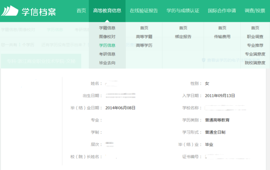Select 高等教育信息 in the top navigation
Screen dimensions: 270x170
tap(107, 11)
